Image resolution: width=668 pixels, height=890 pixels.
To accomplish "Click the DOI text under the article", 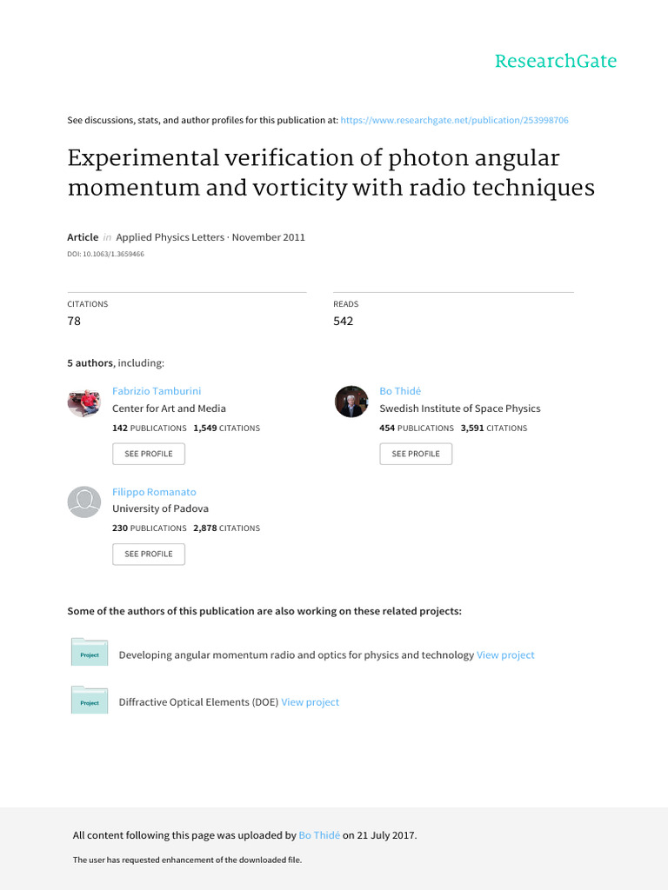I will pyautogui.click(x=105, y=254).
